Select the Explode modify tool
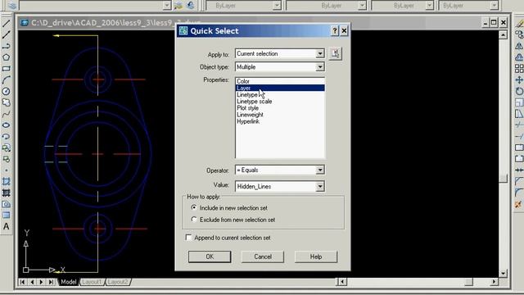 pyautogui.click(x=519, y=204)
